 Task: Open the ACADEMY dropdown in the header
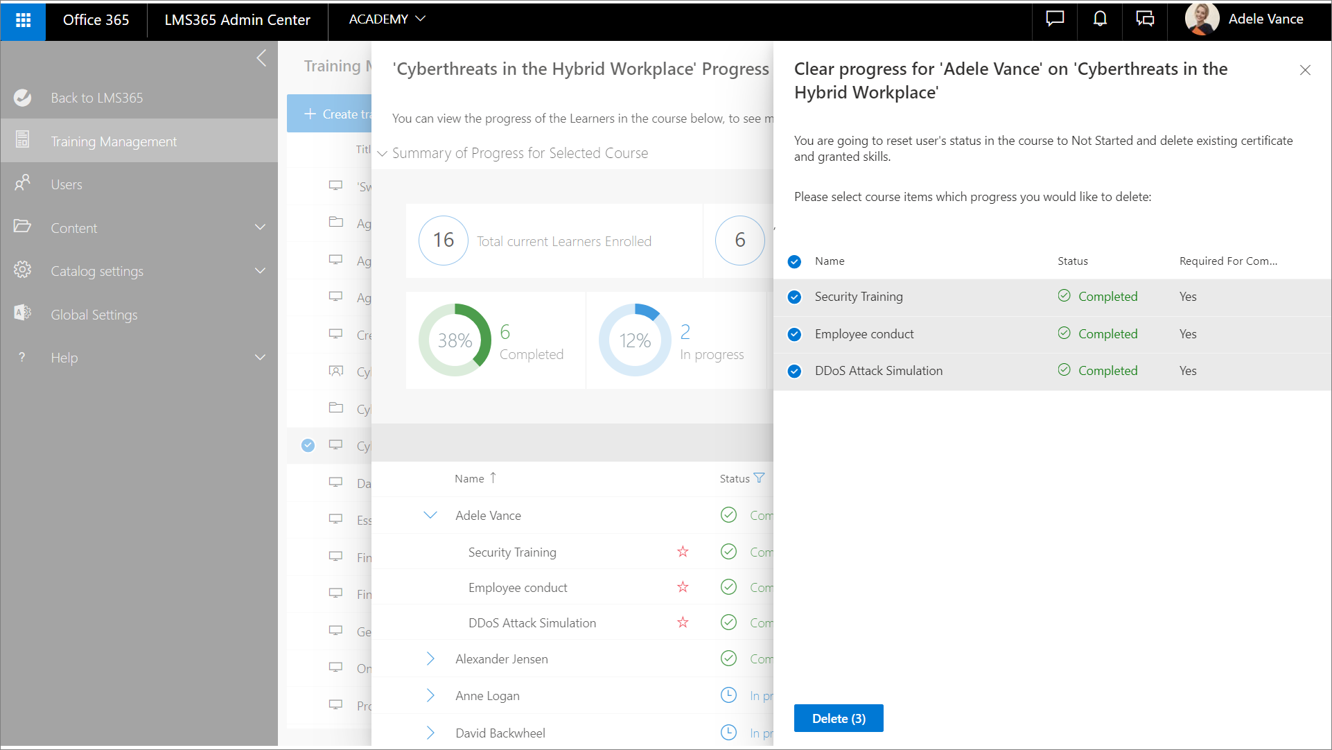coord(387,19)
